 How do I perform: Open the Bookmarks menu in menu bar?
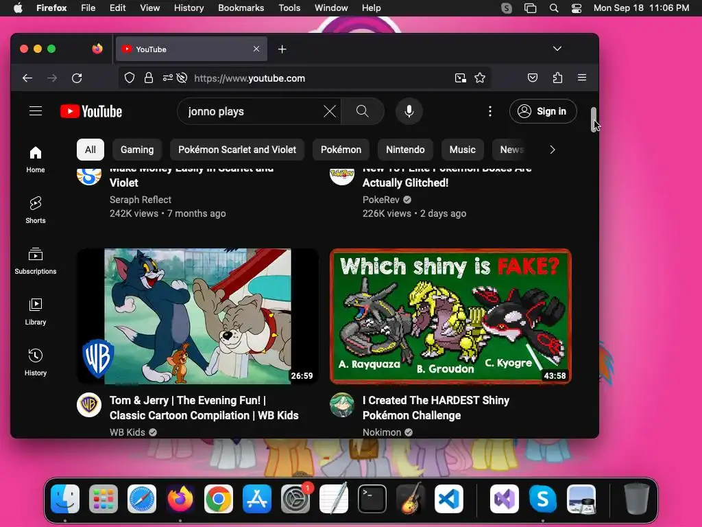241,8
